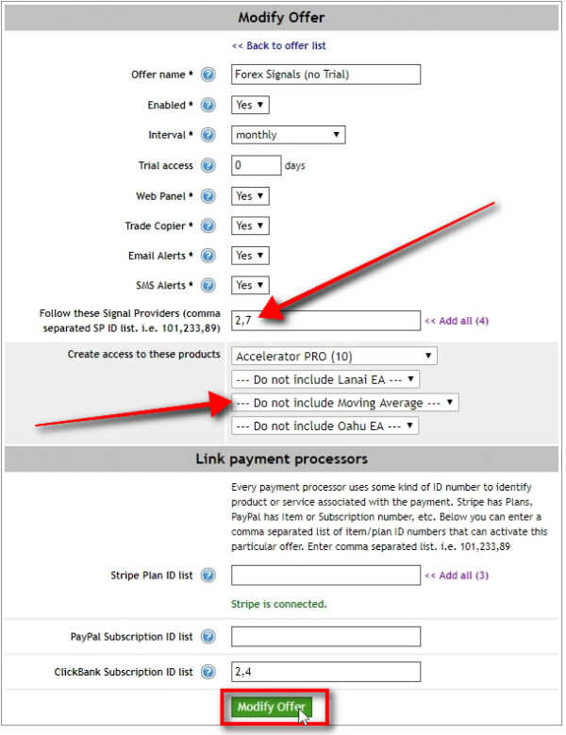Open the Email Alerts Yes dropdown

point(250,256)
